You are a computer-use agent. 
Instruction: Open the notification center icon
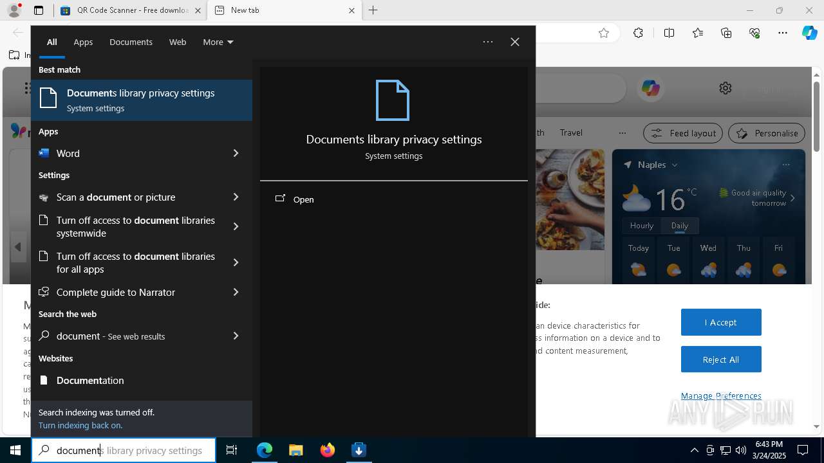803,450
